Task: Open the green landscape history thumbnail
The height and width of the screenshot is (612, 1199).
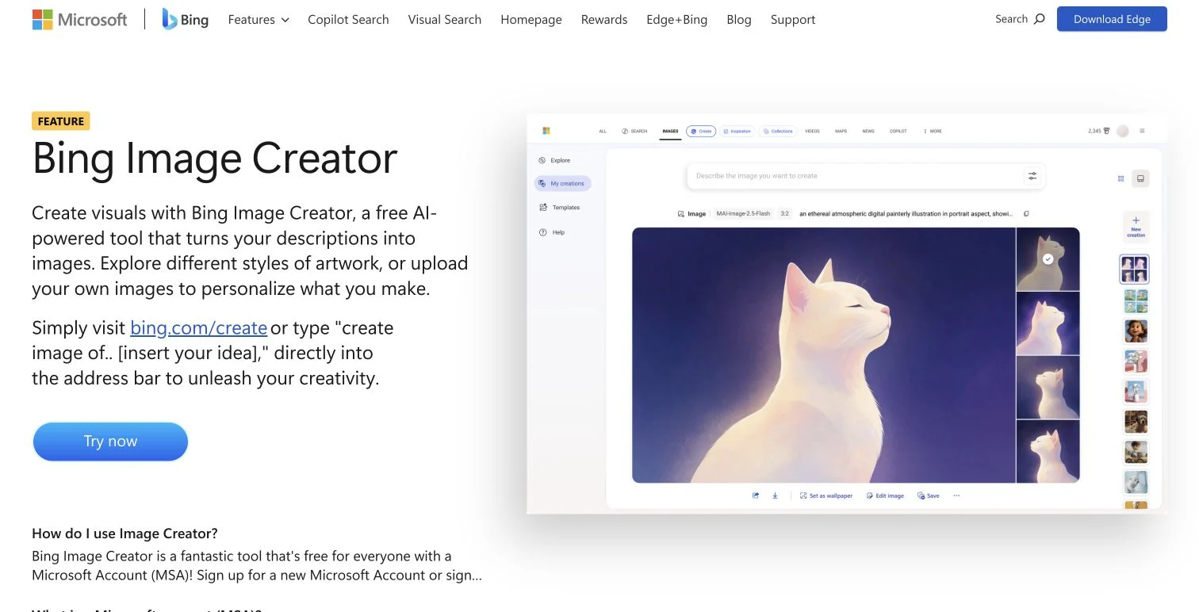Action: (1136, 300)
